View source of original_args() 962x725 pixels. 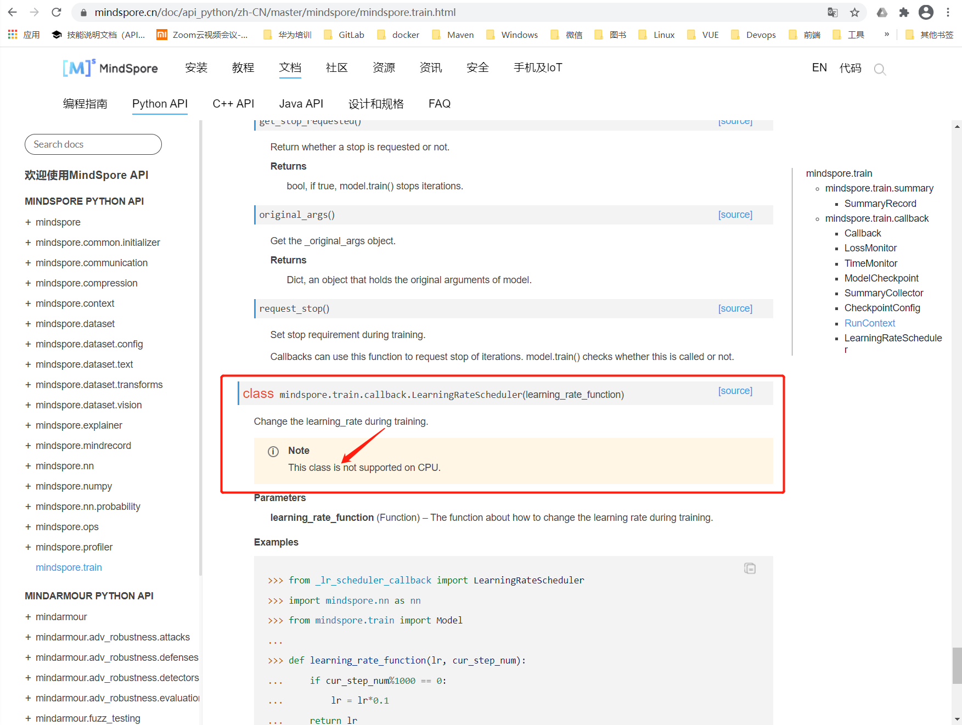[x=735, y=215]
